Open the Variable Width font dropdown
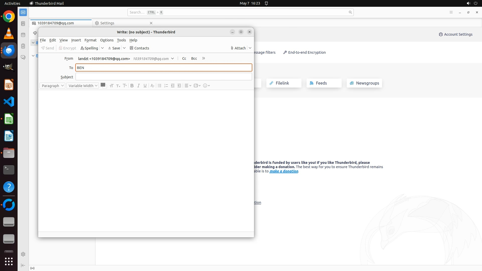Image resolution: width=482 pixels, height=271 pixels. 83,86
